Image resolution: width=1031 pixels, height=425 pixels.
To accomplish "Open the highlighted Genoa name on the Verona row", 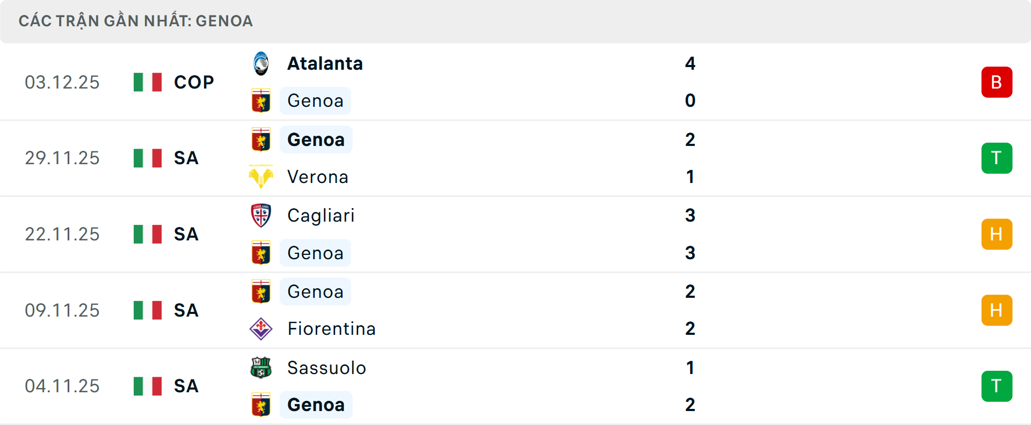I will (x=316, y=140).
